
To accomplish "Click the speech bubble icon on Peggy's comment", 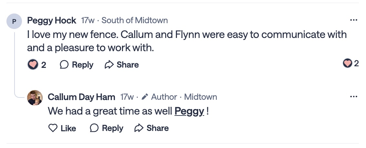I will click(x=64, y=65).
